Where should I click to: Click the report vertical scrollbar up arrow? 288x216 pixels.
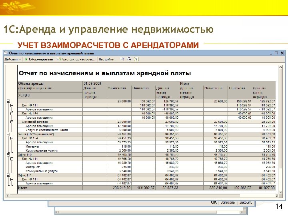(280, 67)
